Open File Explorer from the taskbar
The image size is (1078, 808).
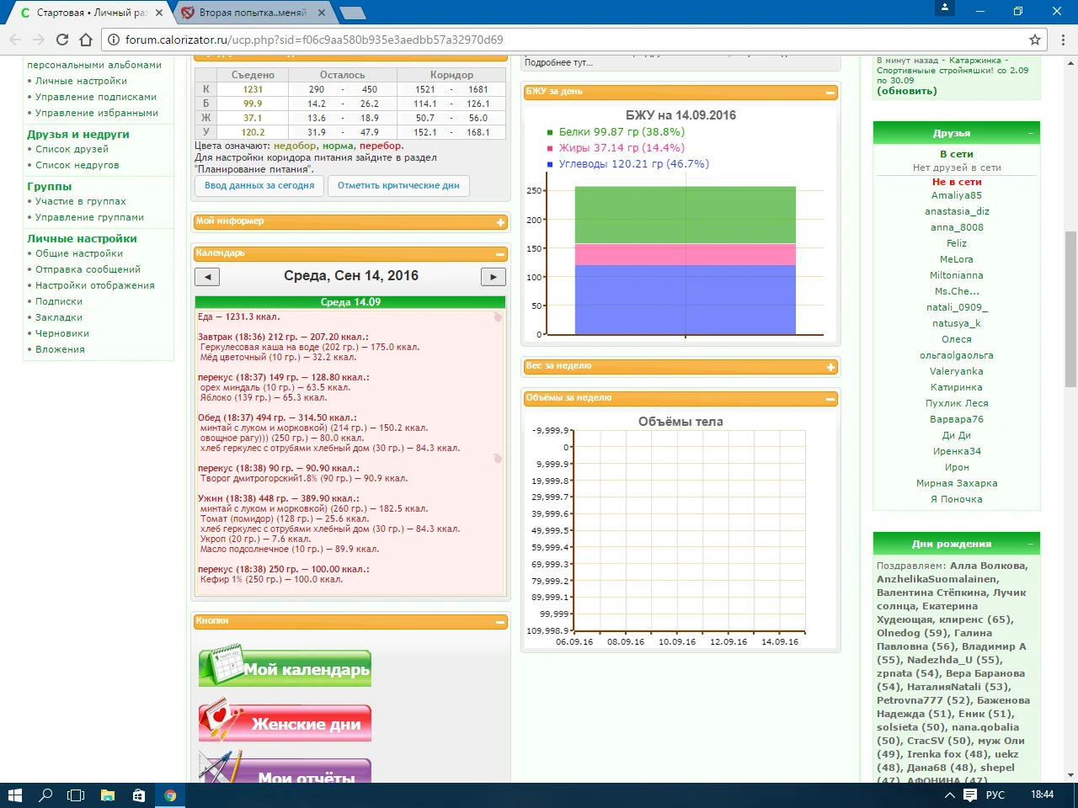coord(108,795)
